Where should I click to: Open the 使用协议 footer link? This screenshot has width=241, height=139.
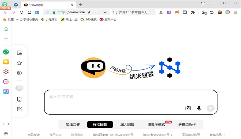55,135
